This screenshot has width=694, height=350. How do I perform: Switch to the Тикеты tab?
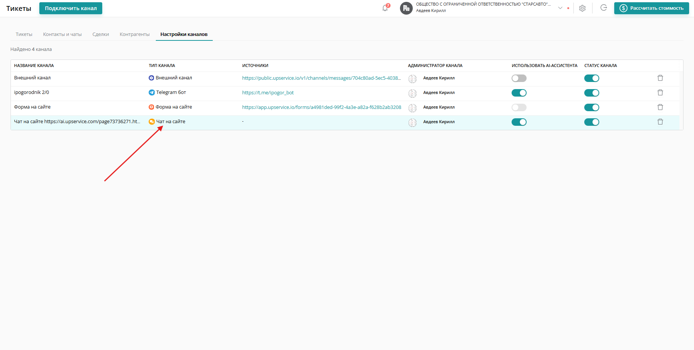pos(24,34)
